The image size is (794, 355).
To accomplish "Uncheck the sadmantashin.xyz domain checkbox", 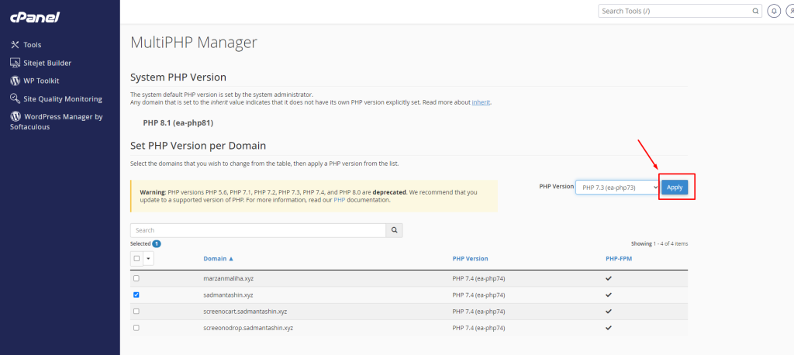I will [136, 295].
